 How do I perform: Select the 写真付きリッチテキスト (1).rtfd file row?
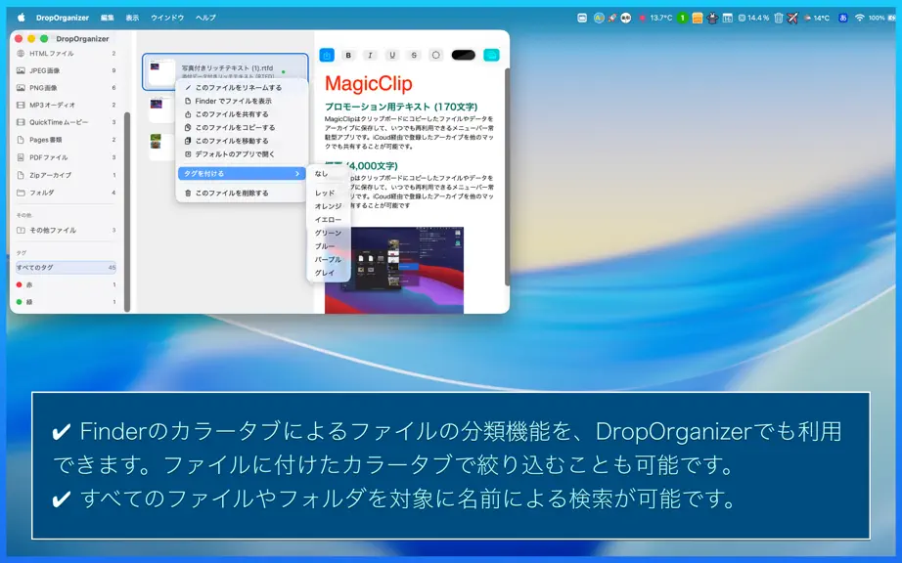[225, 71]
